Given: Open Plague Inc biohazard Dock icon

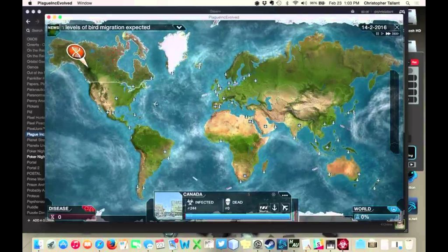Looking at the screenshot, I should [343, 244].
